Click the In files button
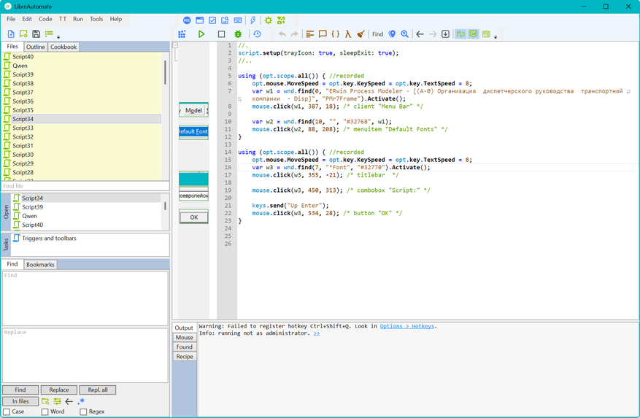Viewport: 640px width, 418px height. point(20,401)
